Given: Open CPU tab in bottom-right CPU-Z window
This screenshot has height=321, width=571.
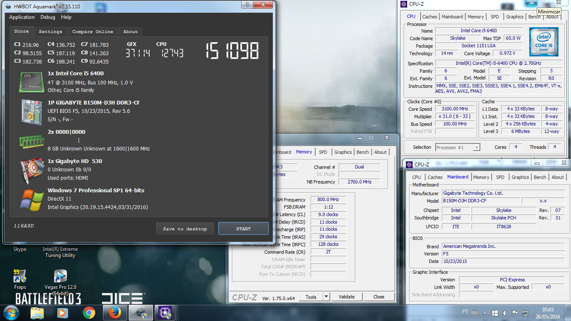Looking at the screenshot, I should tap(417, 177).
